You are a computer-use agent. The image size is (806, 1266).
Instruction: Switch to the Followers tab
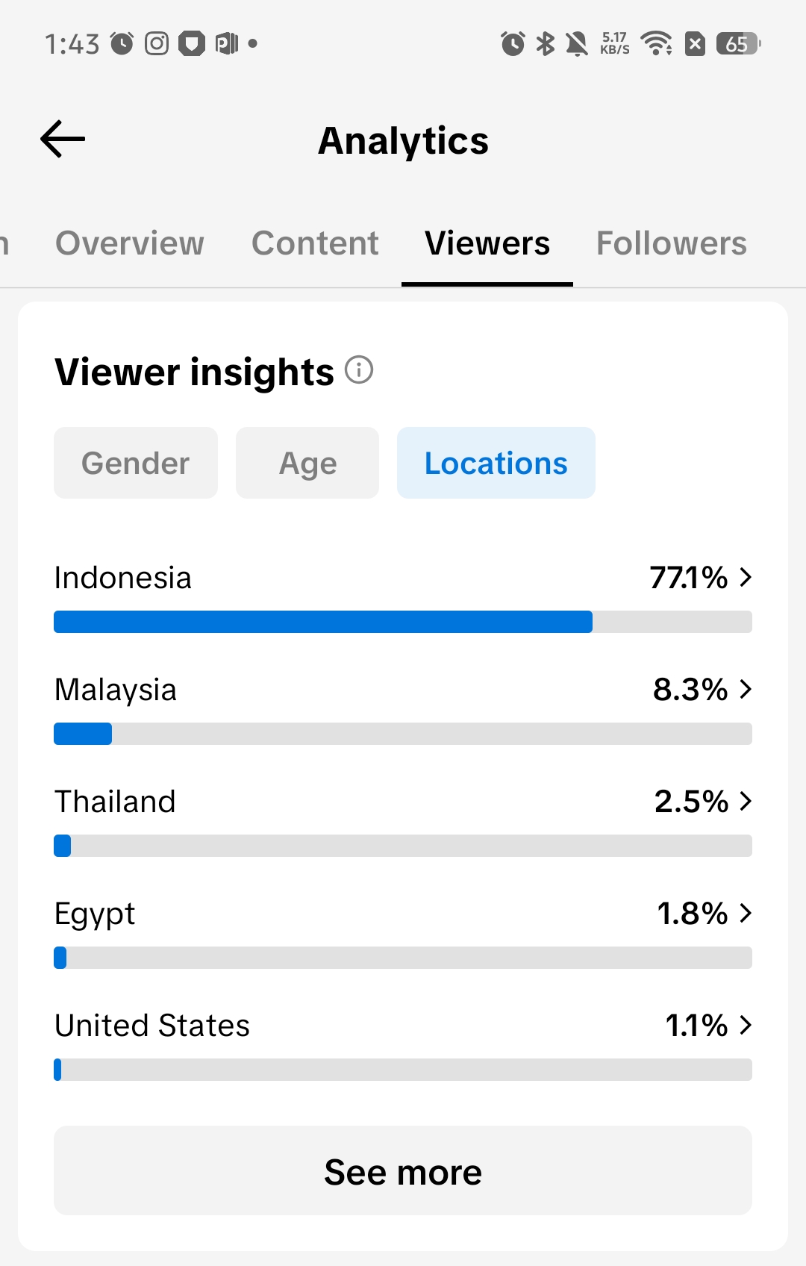(x=672, y=243)
